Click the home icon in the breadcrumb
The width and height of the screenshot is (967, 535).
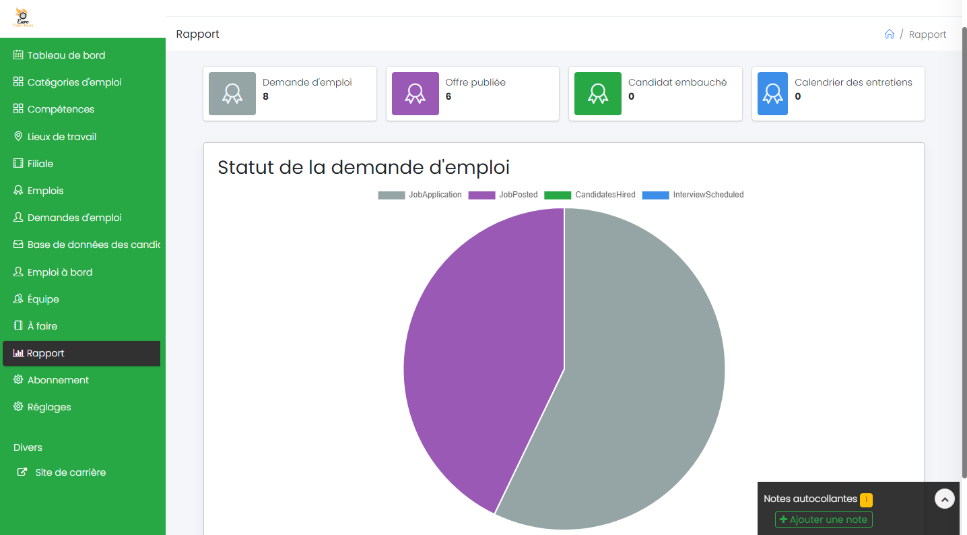click(889, 34)
